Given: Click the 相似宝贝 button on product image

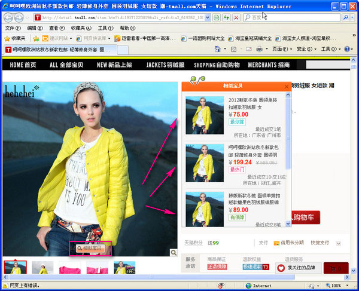Looking at the screenshot, I should click(x=90, y=248).
